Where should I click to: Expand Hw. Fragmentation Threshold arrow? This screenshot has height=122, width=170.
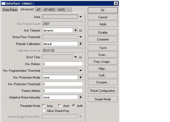80,71
